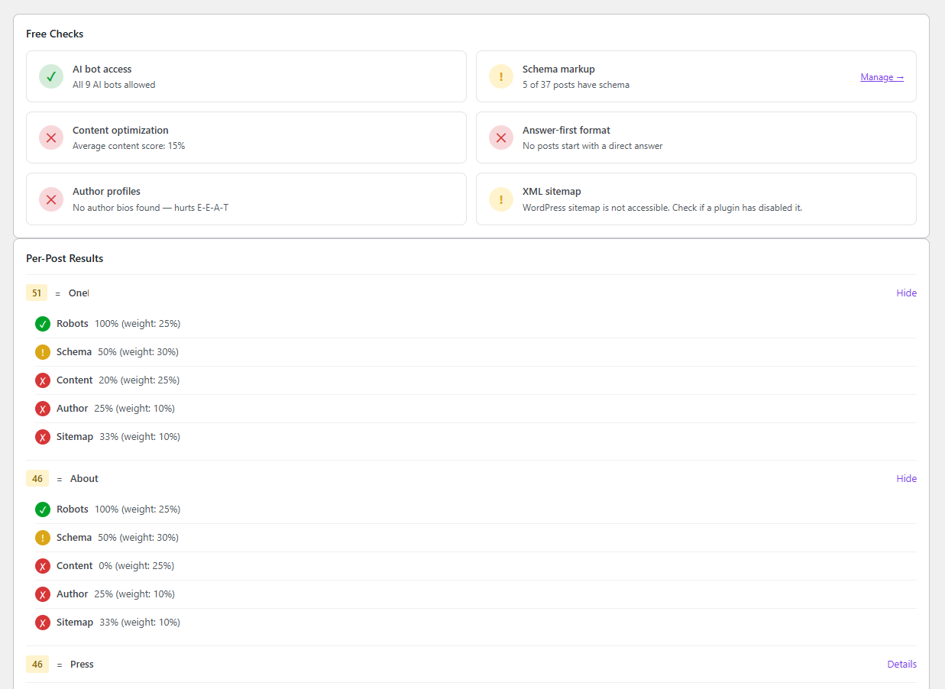
Task: Click the About post score badge 46
Action: pos(37,479)
